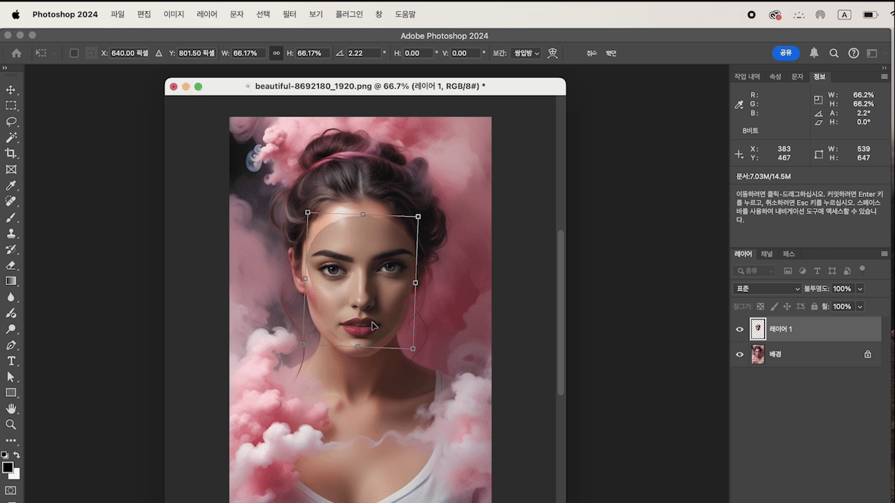Hide 레이어 1 using its eye icon

click(740, 330)
